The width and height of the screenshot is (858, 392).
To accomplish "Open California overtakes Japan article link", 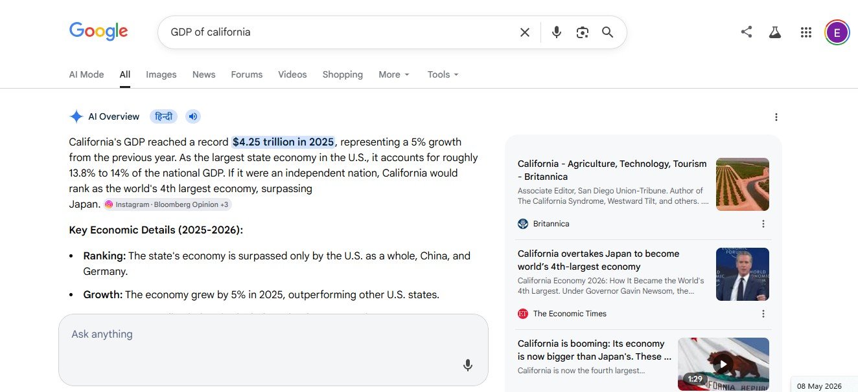I will (x=598, y=260).
